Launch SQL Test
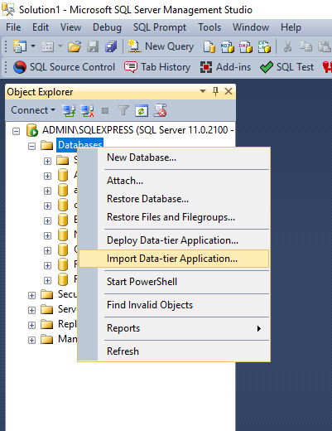Viewport: 332px width, 431px height. coord(287,67)
